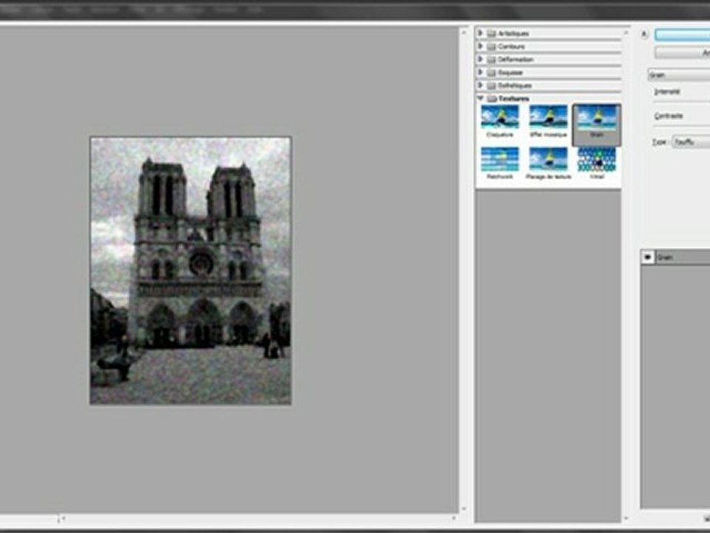This screenshot has width=710, height=533.
Task: Expand the Esthétiques filter category
Action: [x=481, y=85]
